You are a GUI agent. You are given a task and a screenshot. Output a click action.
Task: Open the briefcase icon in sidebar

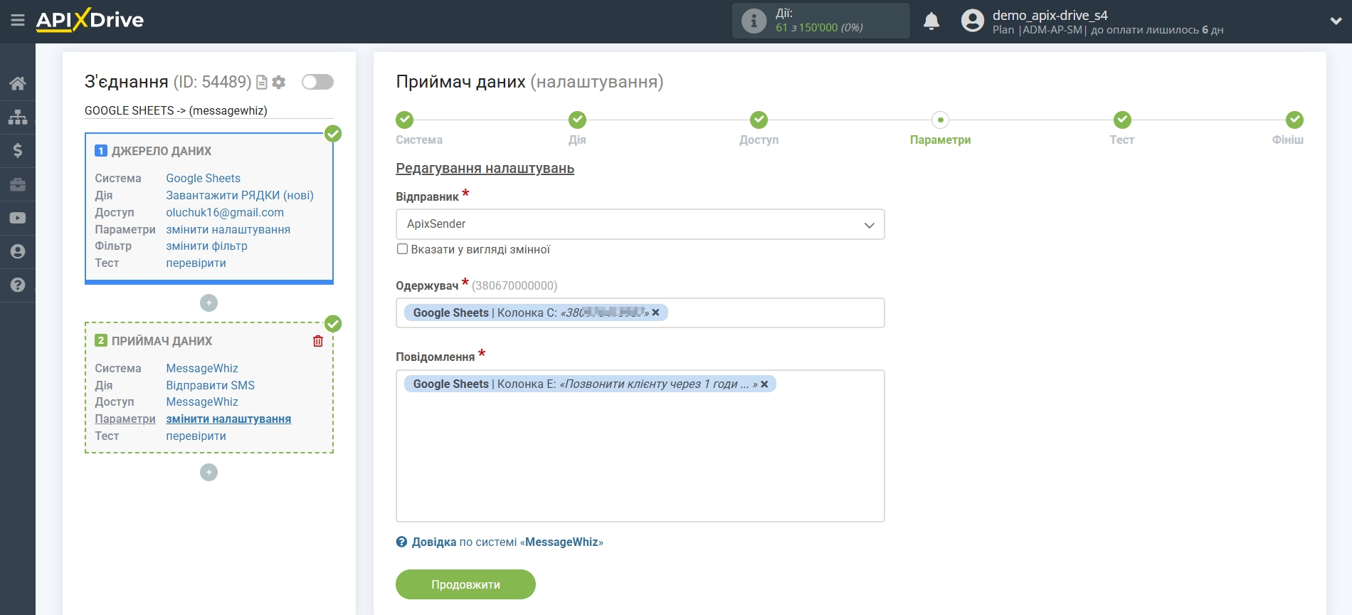click(18, 184)
